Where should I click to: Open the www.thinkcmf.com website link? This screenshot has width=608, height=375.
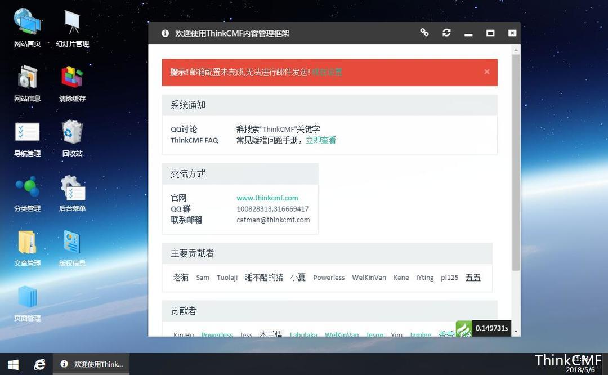click(267, 198)
